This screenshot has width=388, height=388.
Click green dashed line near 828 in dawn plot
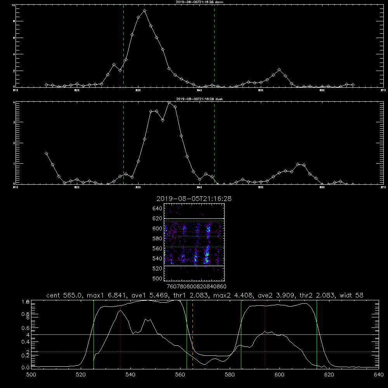pos(123,46)
